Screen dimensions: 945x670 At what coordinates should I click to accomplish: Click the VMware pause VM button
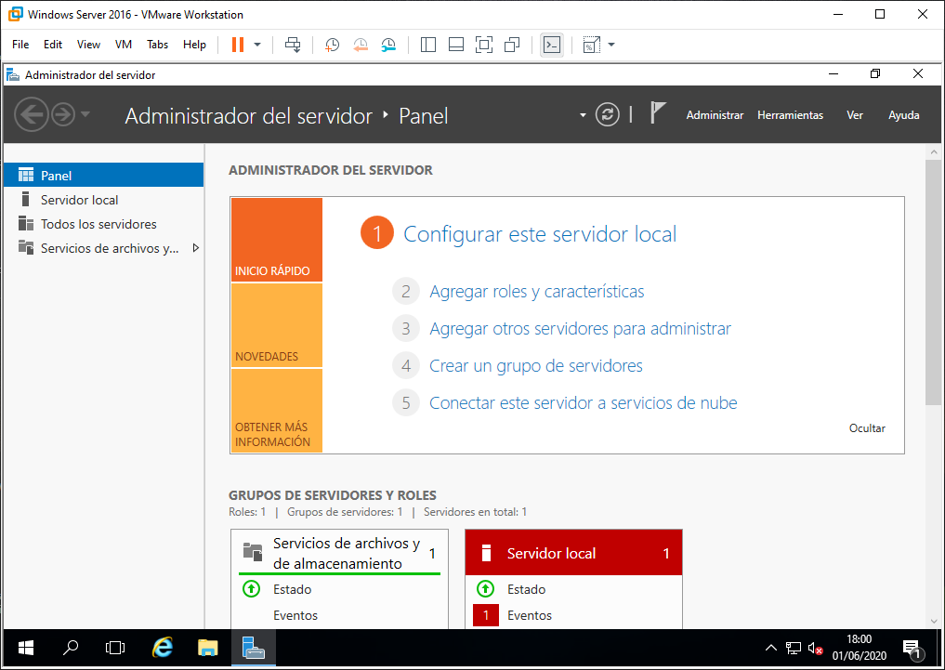pyautogui.click(x=237, y=45)
